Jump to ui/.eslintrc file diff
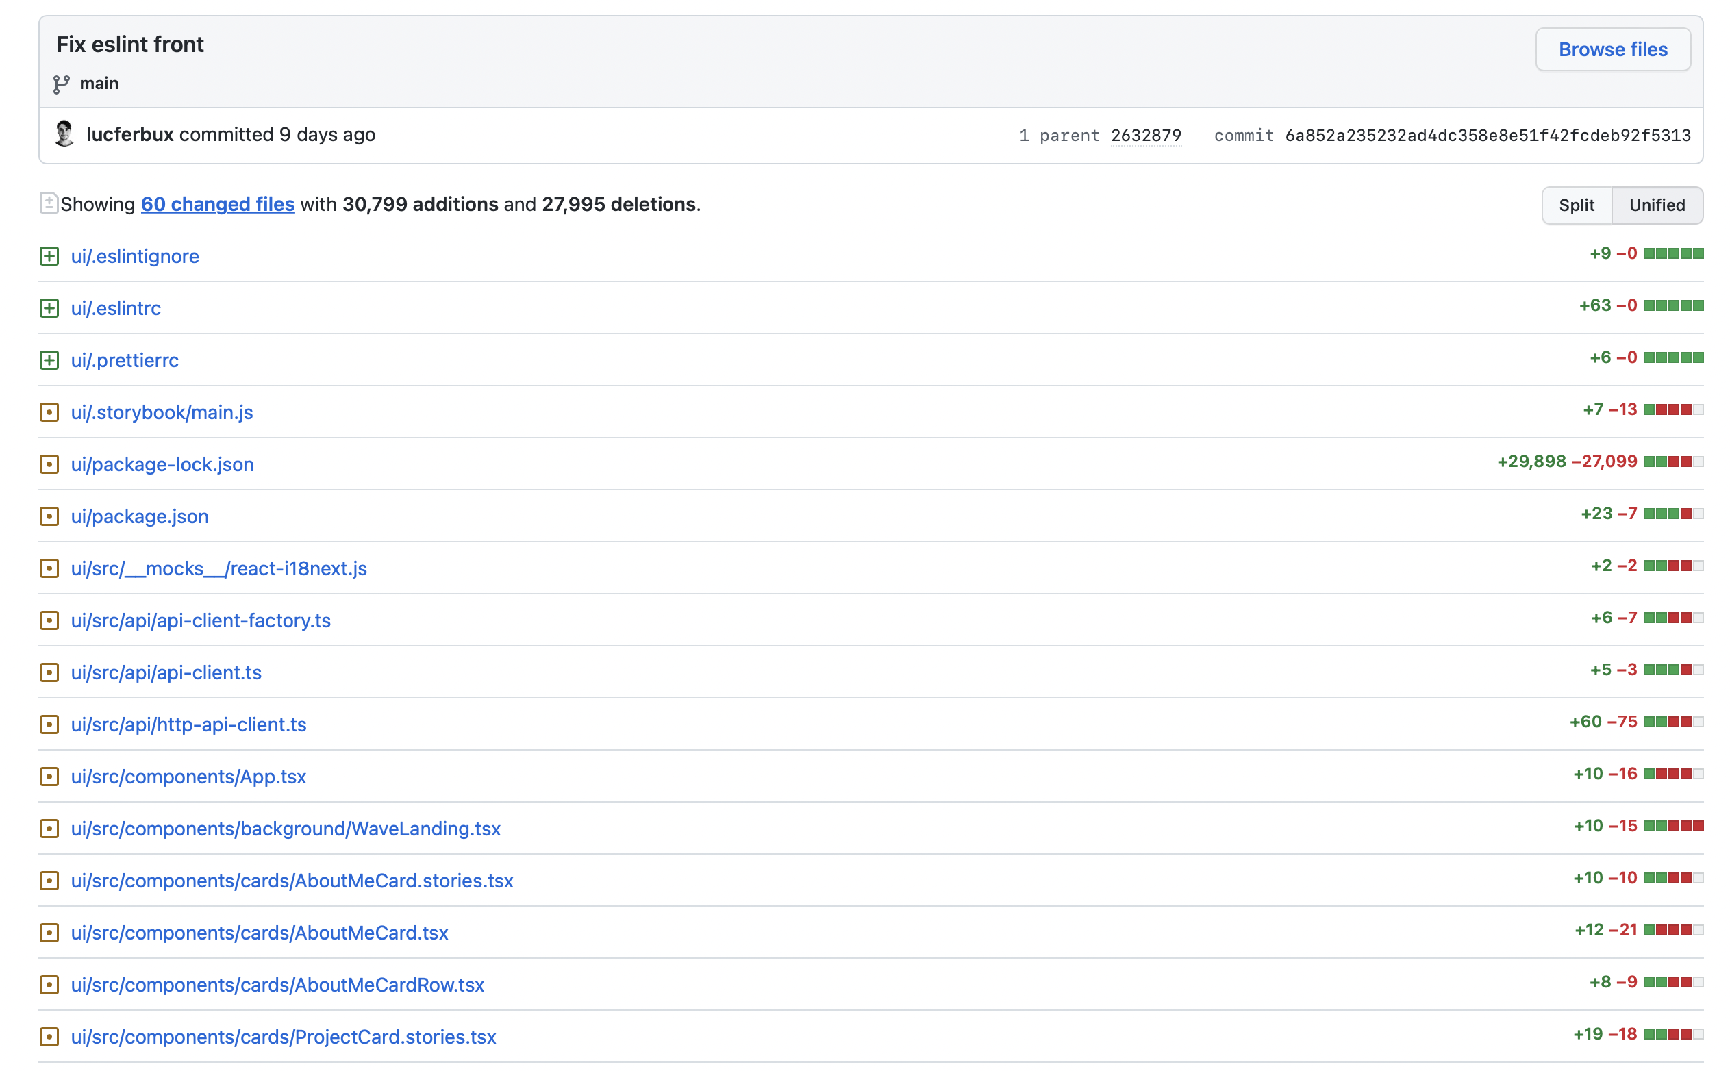The height and width of the screenshot is (1071, 1730). click(x=116, y=308)
